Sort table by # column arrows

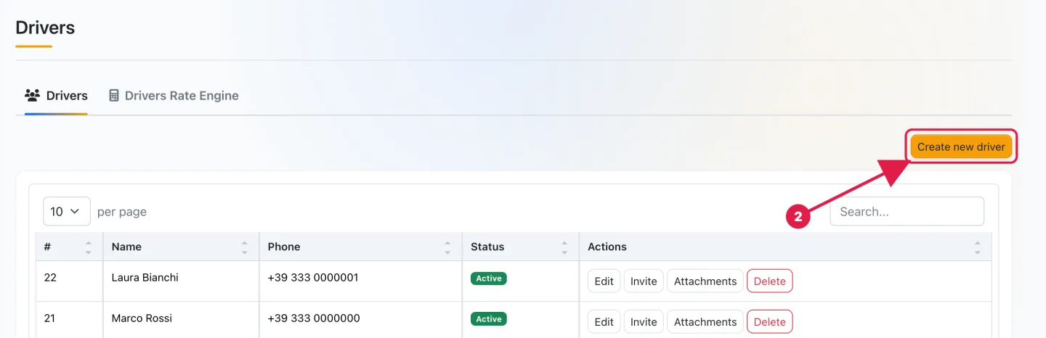(x=88, y=247)
